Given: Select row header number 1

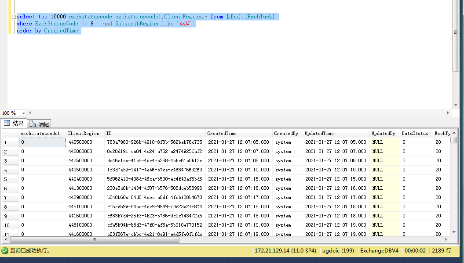Looking at the screenshot, I should pyautogui.click(x=11, y=142).
